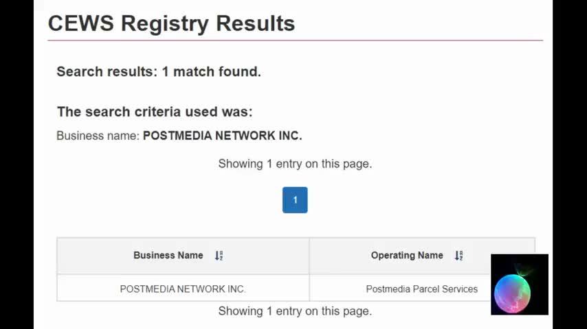Click the red divider line under title

tap(296, 40)
